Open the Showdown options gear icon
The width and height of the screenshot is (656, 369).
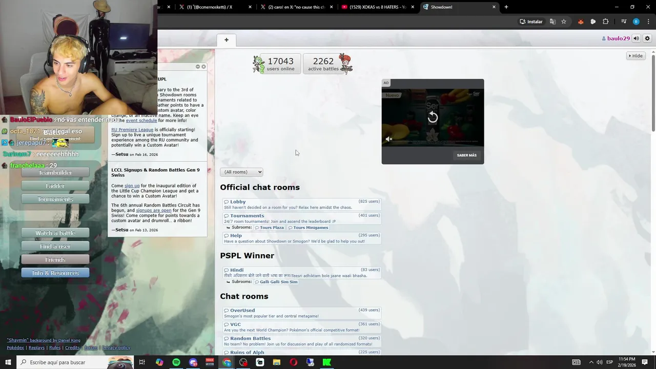coord(647,38)
